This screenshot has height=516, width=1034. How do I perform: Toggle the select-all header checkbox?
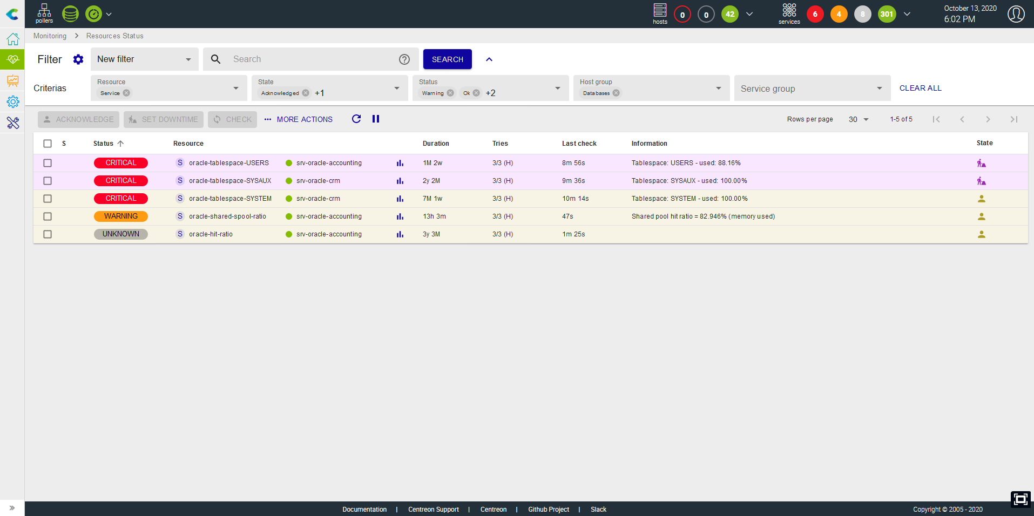tap(48, 144)
